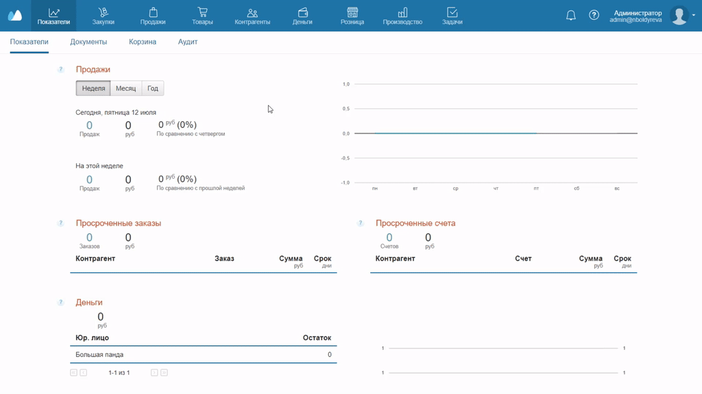Screen dimensions: 702x394
Task: Show hint for Деньги section
Action: click(x=60, y=302)
